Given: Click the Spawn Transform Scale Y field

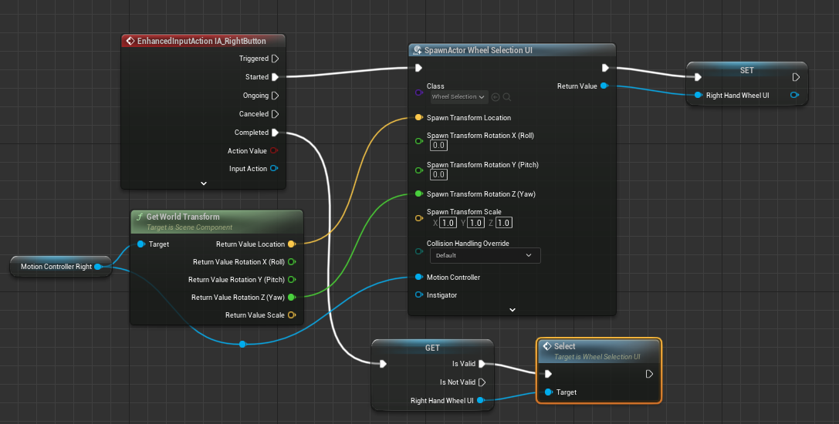Looking at the screenshot, I should click(476, 224).
